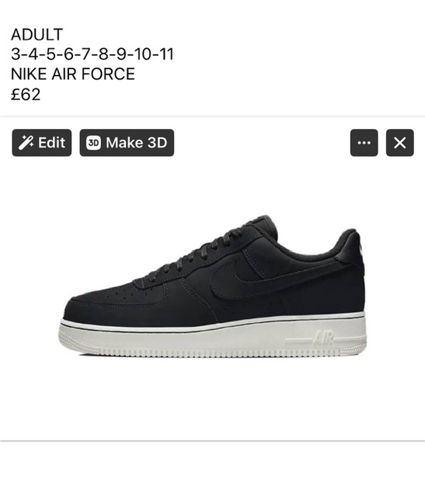This screenshot has height=497, width=425.
Task: Click the magic wand icon in Edit
Action: tap(26, 143)
